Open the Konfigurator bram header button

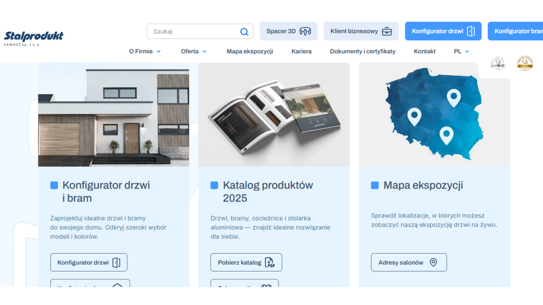point(515,31)
